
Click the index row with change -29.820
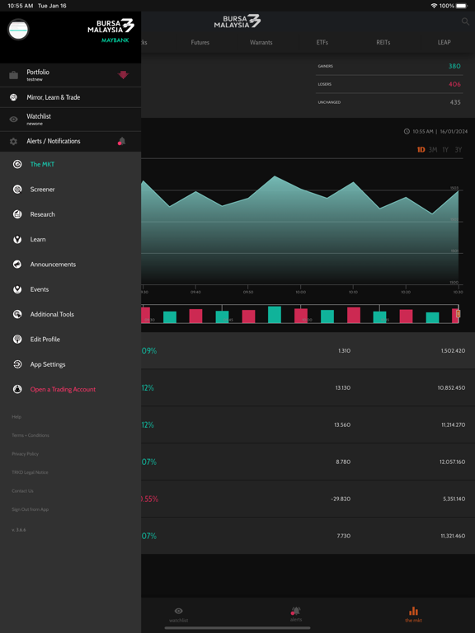(x=308, y=499)
